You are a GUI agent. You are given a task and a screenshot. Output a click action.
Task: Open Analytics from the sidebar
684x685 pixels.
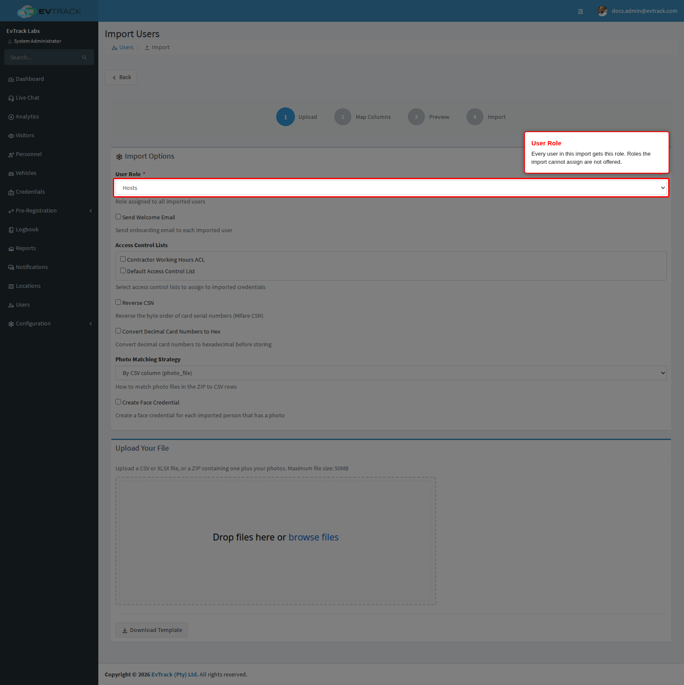tap(49, 117)
